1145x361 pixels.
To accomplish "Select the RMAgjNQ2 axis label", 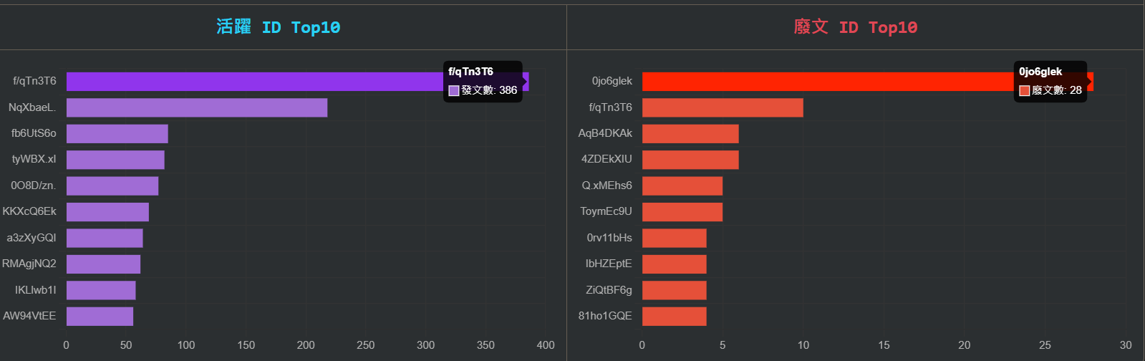I will [x=29, y=264].
